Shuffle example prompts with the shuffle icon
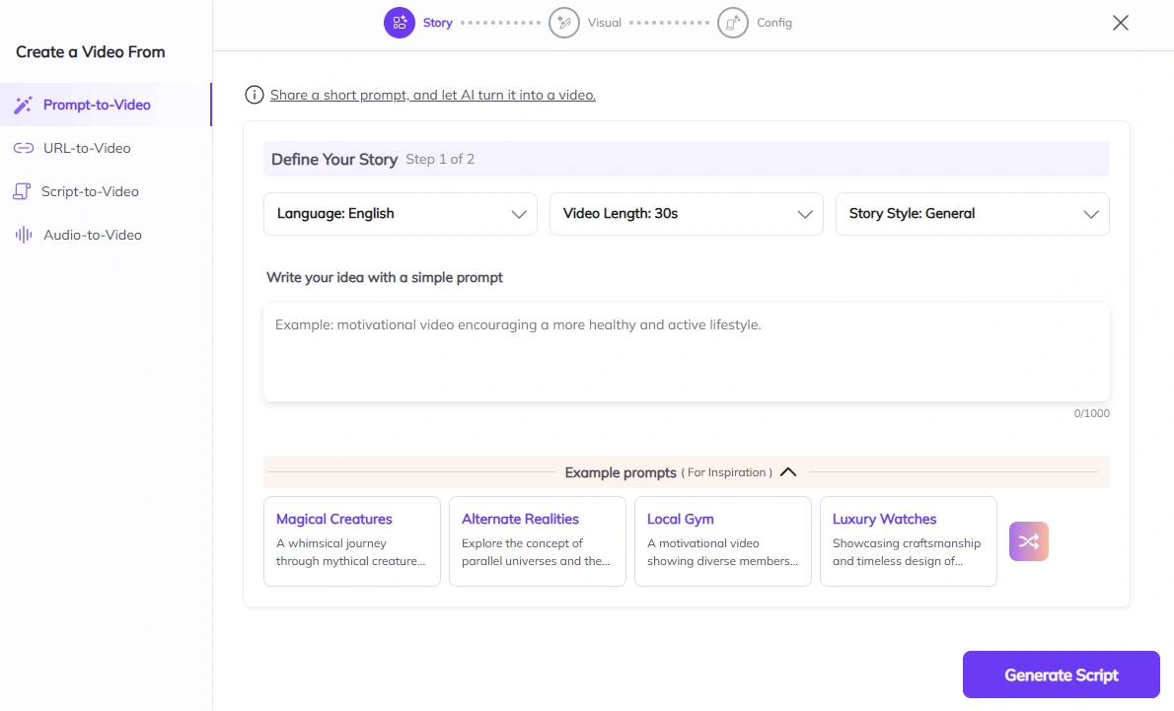The width and height of the screenshot is (1174, 711). (1029, 541)
